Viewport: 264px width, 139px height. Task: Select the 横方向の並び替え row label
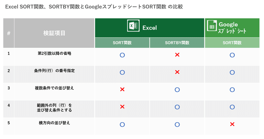pyautogui.click(x=54, y=123)
